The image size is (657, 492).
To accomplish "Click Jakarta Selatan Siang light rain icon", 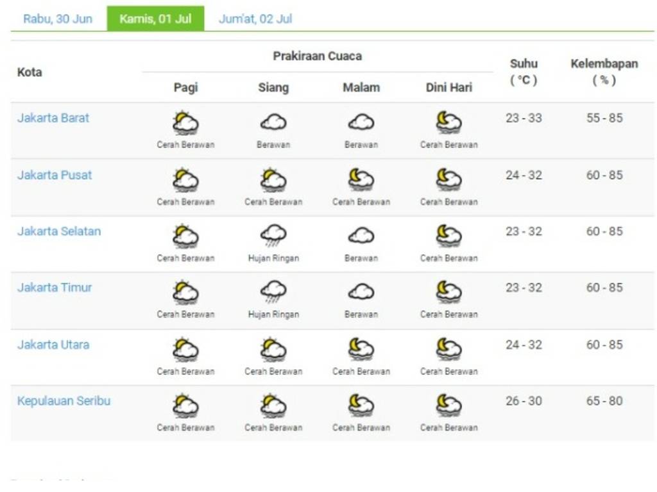I will (x=273, y=236).
